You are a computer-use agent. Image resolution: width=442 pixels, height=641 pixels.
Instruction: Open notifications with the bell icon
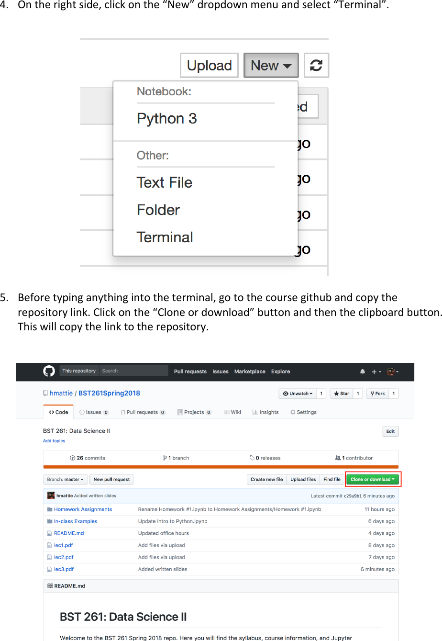pos(362,371)
